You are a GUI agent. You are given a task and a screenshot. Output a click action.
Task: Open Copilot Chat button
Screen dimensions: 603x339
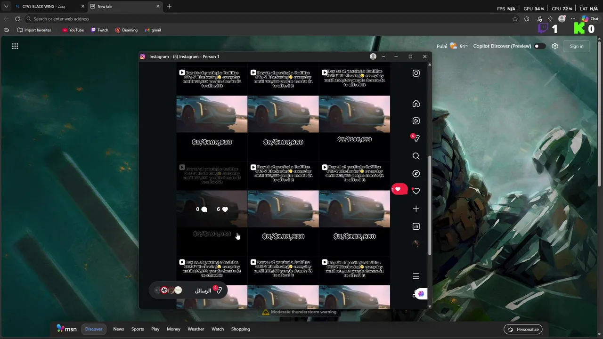[x=589, y=19]
